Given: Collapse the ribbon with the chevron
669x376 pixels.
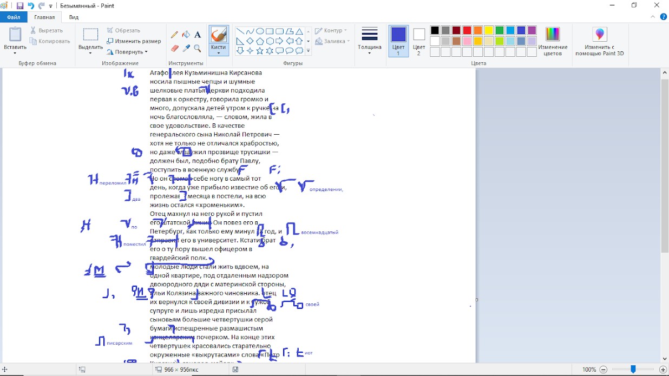Looking at the screenshot, I should pyautogui.click(x=653, y=17).
